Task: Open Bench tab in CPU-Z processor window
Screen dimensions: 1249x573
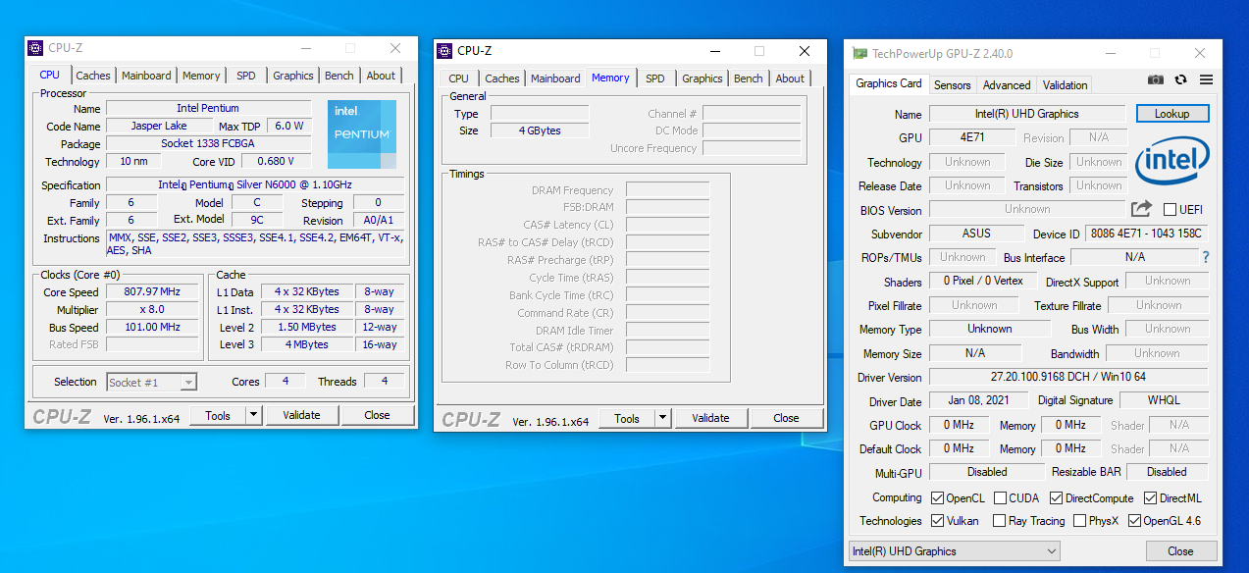Action: (x=339, y=76)
